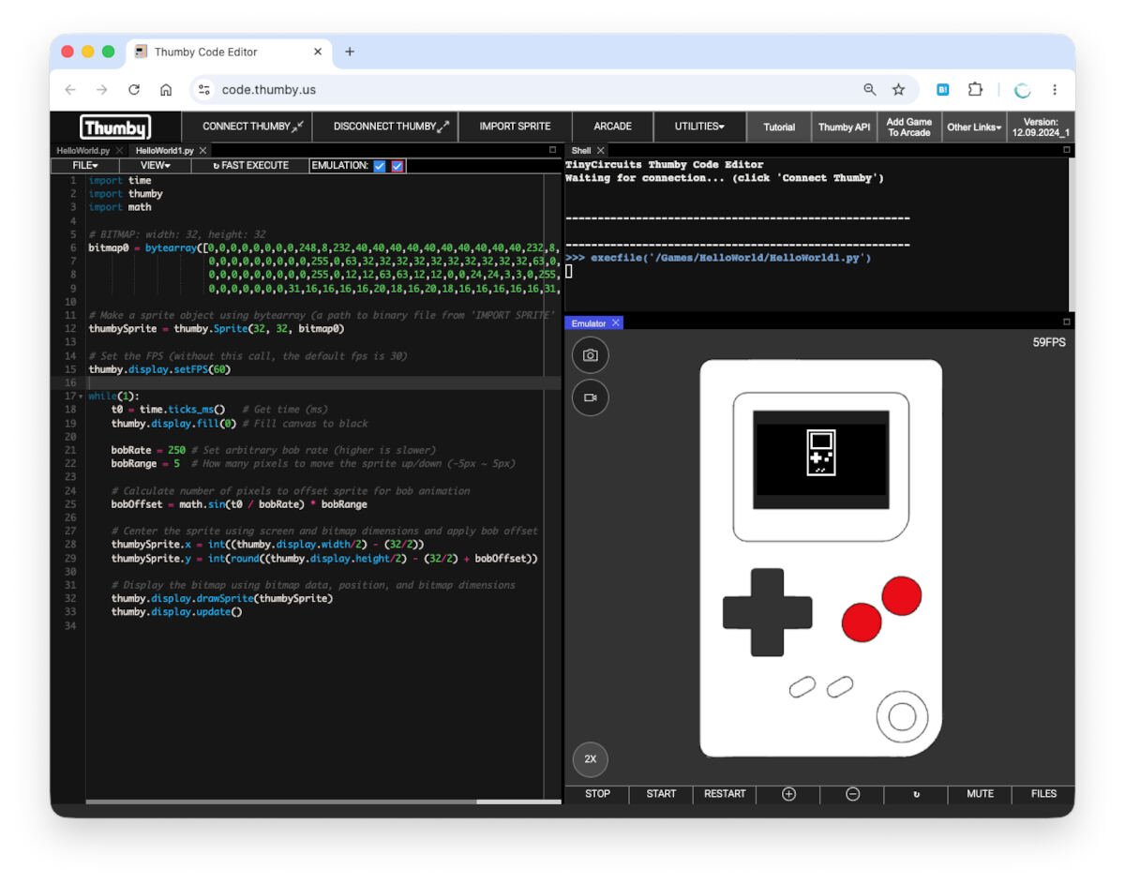Stop the emulator

pos(597,794)
